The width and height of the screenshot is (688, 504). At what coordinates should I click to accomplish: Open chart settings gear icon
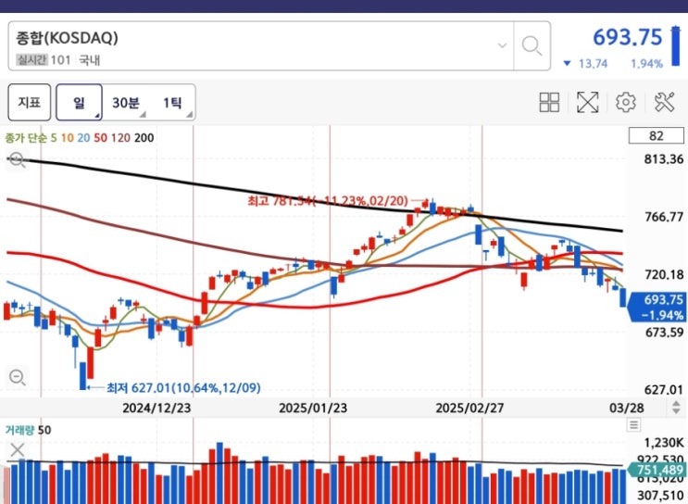pyautogui.click(x=625, y=102)
